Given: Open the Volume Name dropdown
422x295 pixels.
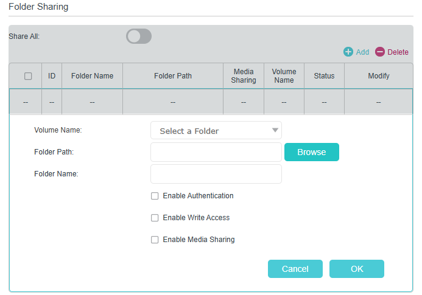Looking at the screenshot, I should tap(216, 130).
